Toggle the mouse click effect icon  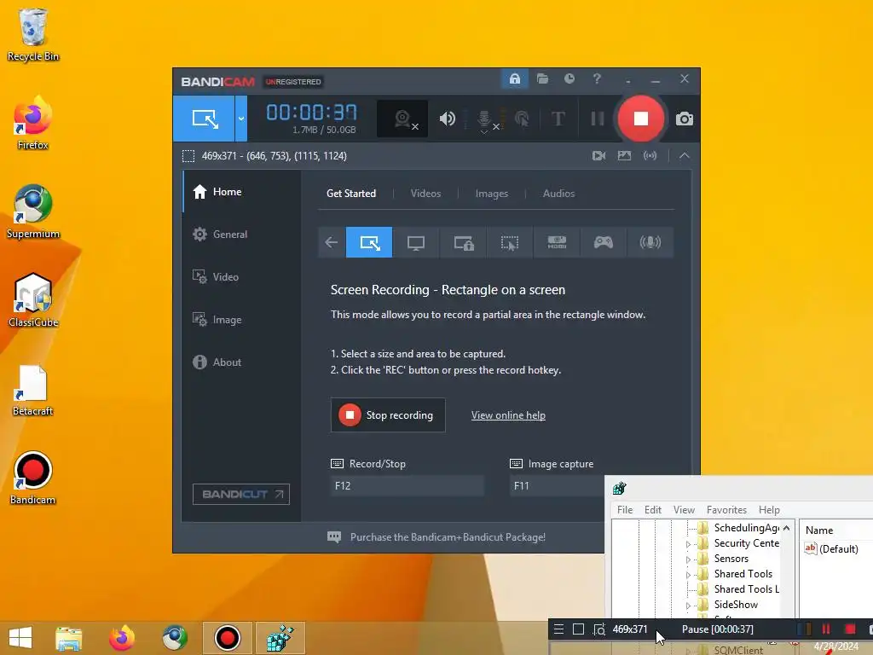[522, 119]
